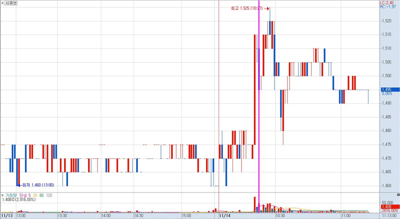Click the small menu icon beside 시큐브
This screenshot has width=400, height=219.
[2, 3]
